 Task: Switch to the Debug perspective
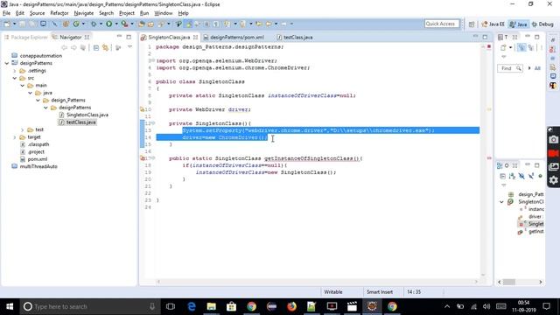click(542, 24)
